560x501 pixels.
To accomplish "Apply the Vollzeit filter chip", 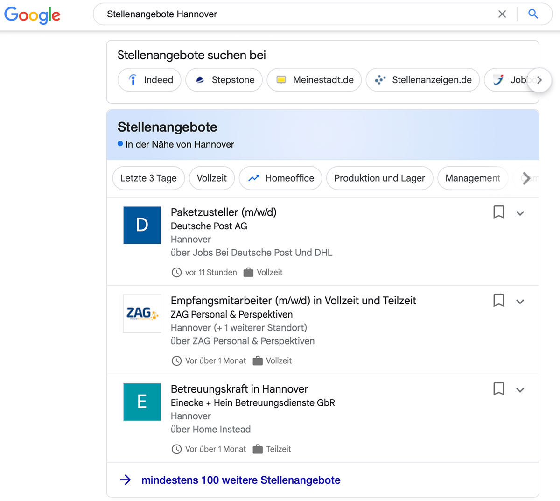I will click(x=212, y=178).
